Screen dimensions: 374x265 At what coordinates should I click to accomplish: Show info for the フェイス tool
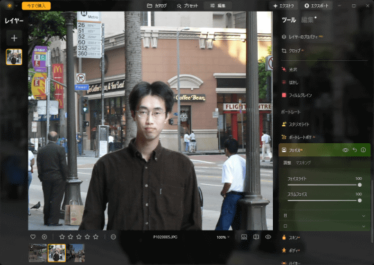point(364,150)
